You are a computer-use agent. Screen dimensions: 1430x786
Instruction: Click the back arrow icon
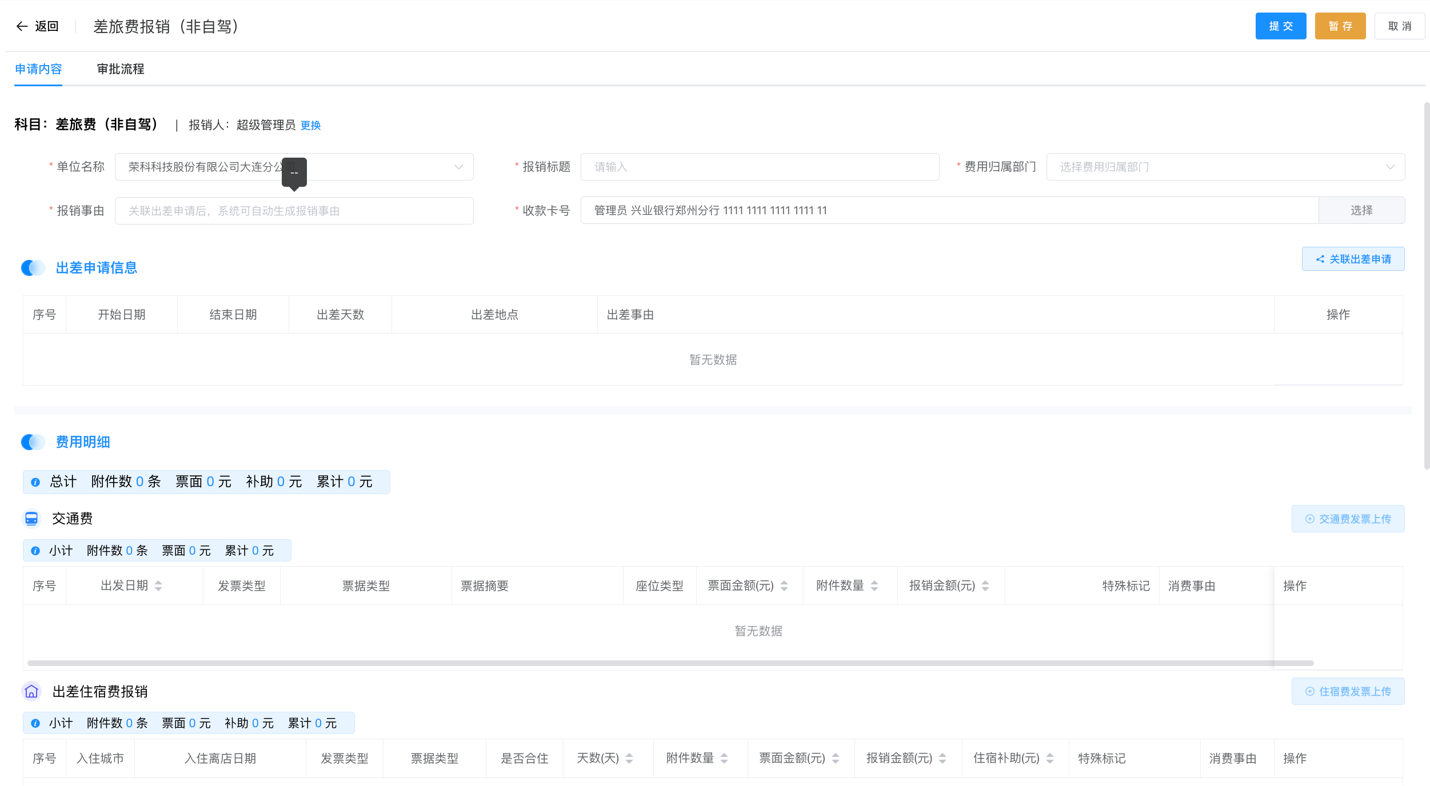click(x=22, y=26)
